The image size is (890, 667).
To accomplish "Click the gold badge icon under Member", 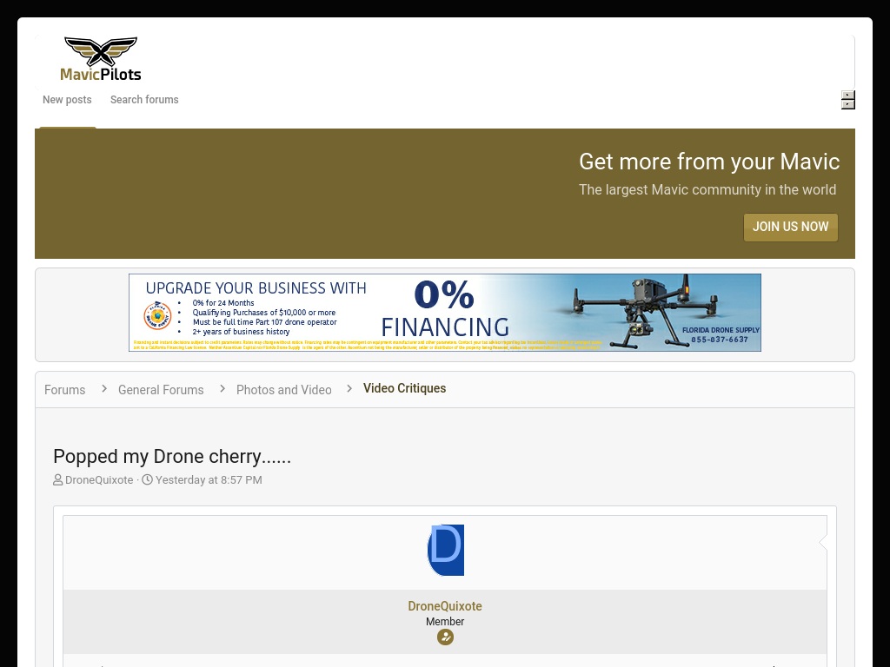I will click(x=445, y=637).
